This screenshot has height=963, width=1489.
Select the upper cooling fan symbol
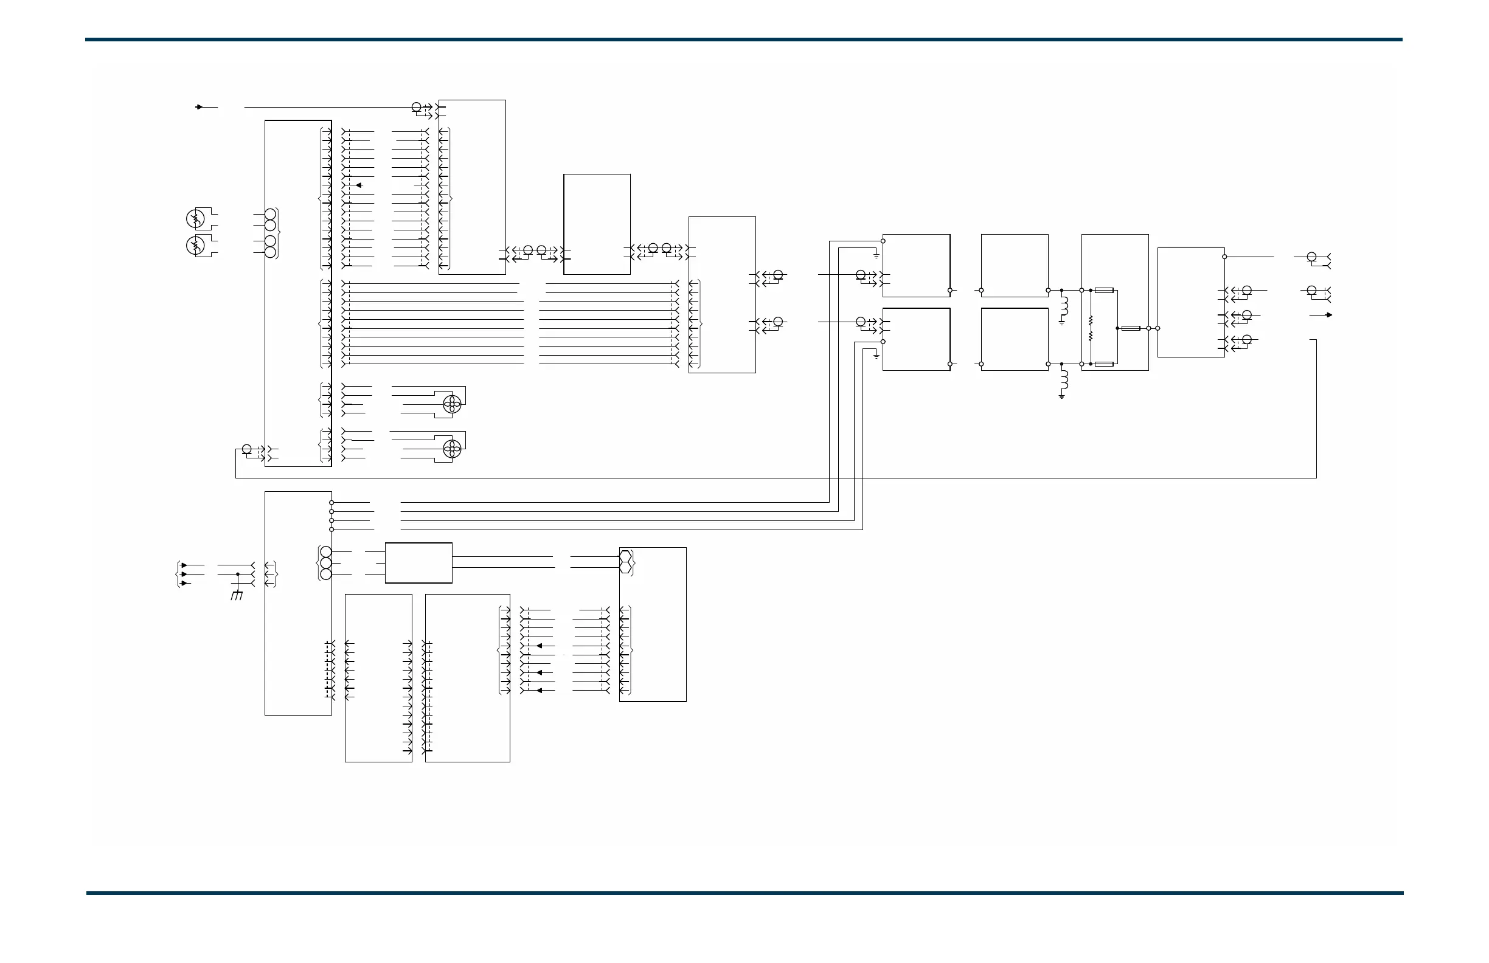(x=452, y=406)
